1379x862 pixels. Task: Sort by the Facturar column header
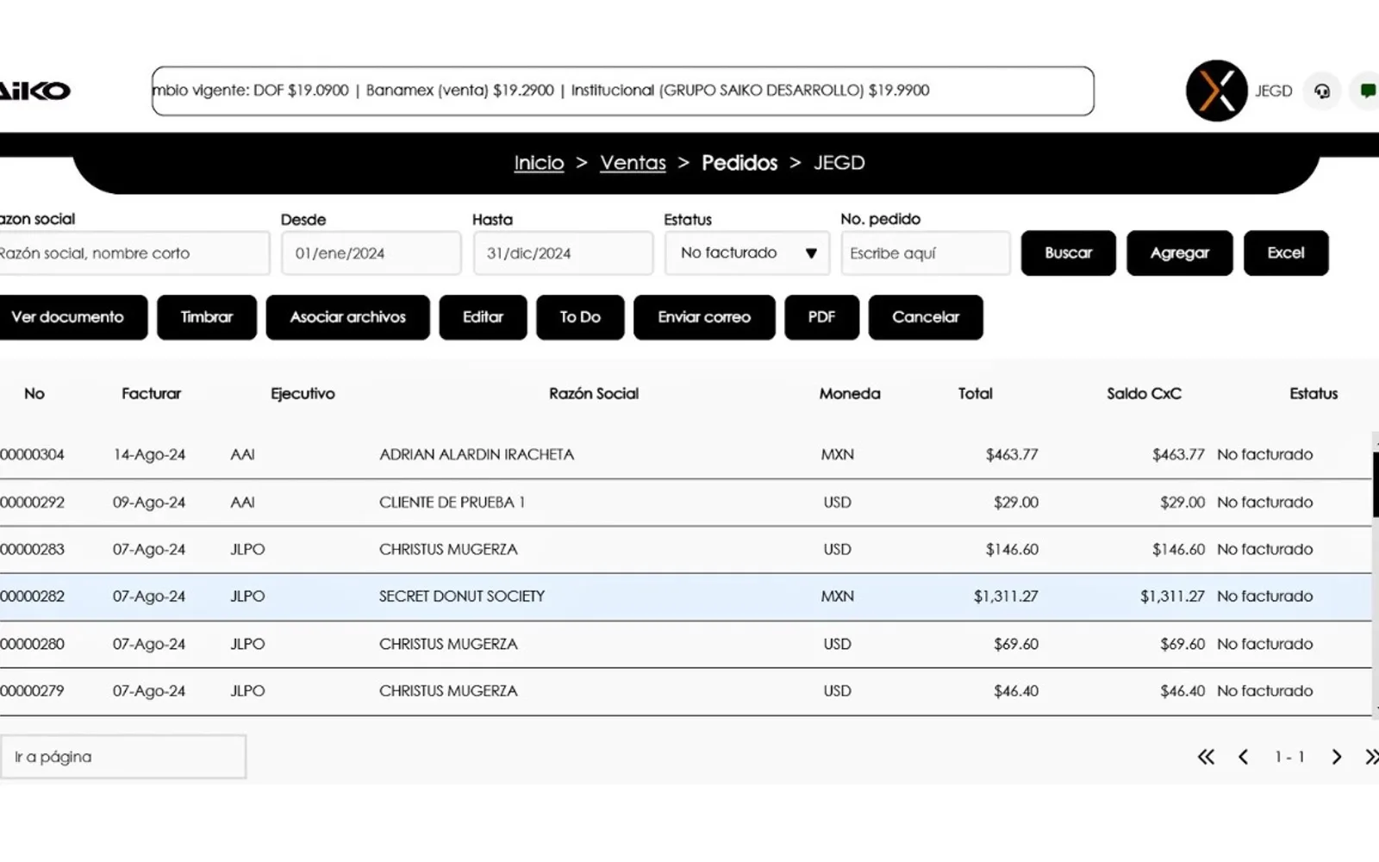[151, 394]
